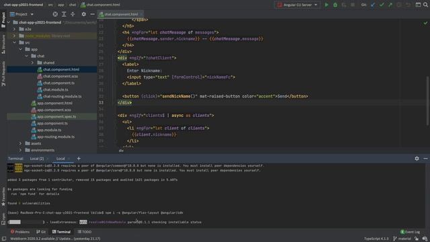This screenshot has width=430, height=242.
Task: Collapse the src folder
Action: pos(15,42)
